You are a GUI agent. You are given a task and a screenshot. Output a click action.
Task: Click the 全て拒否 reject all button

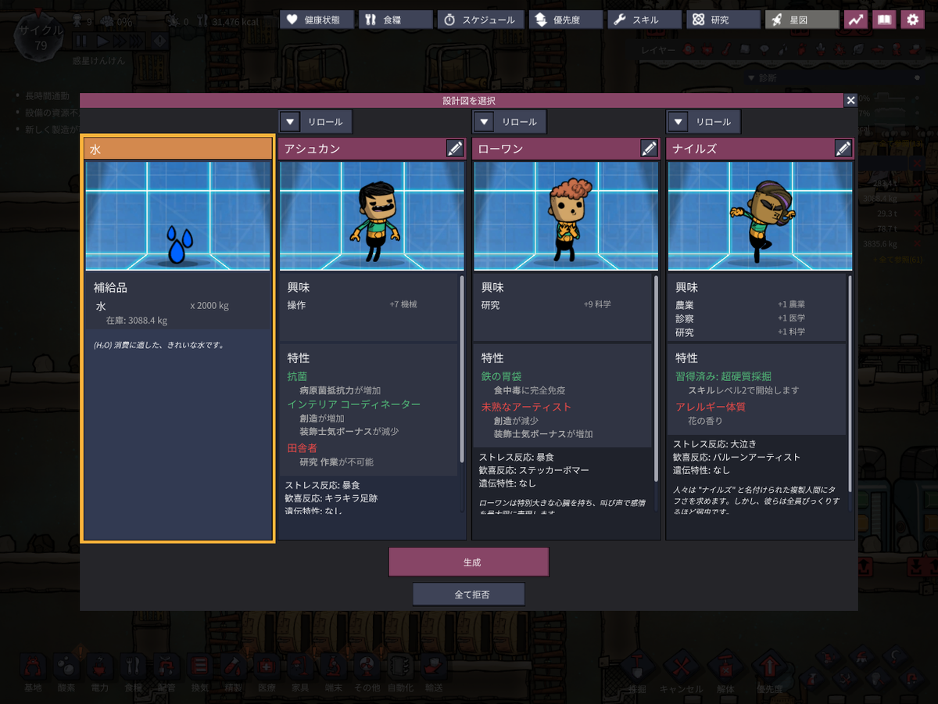click(x=469, y=594)
